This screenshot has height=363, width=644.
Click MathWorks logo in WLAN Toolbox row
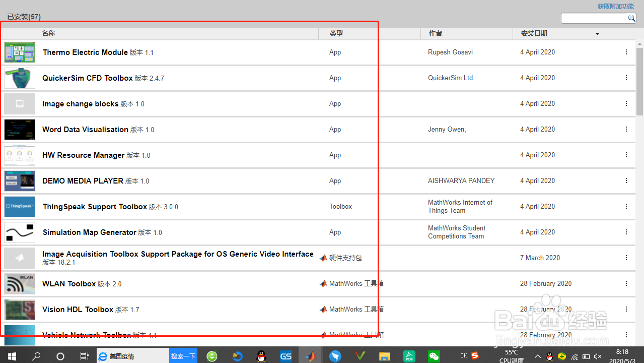point(323,283)
